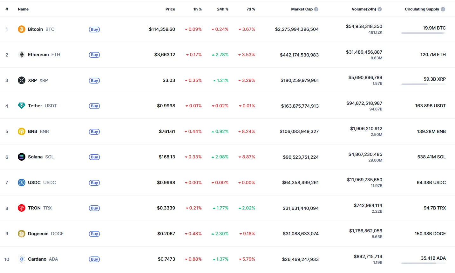The width and height of the screenshot is (455, 273).
Task: Click the Dogecoin logo icon
Action: coord(22,234)
